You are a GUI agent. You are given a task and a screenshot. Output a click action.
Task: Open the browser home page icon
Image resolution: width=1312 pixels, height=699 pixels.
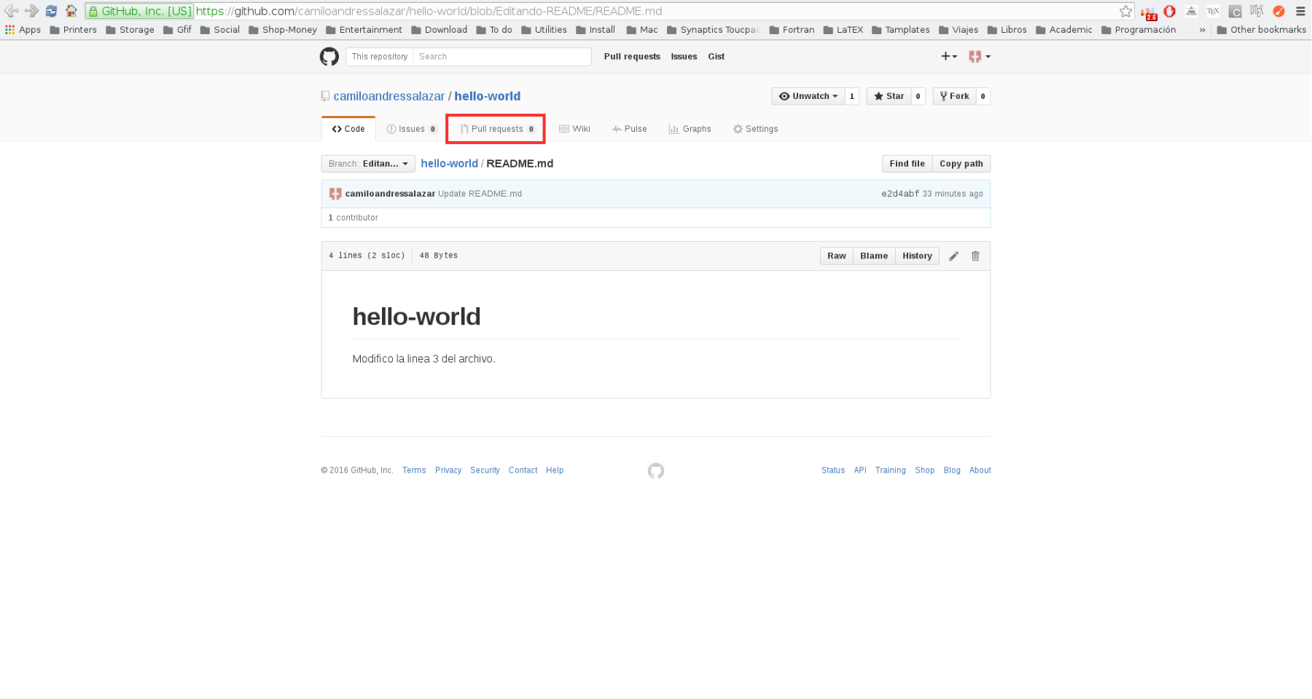pos(71,11)
